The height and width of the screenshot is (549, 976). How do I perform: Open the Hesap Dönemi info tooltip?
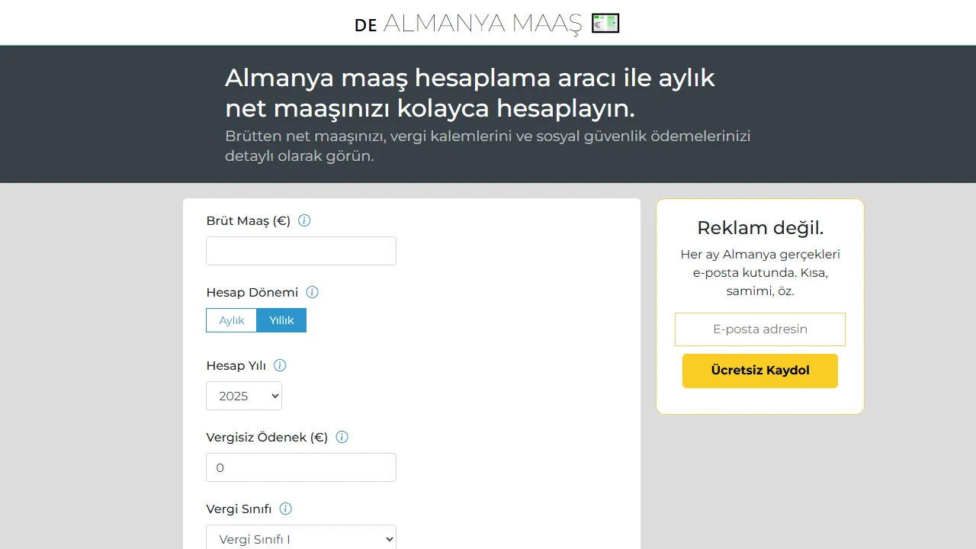click(312, 292)
